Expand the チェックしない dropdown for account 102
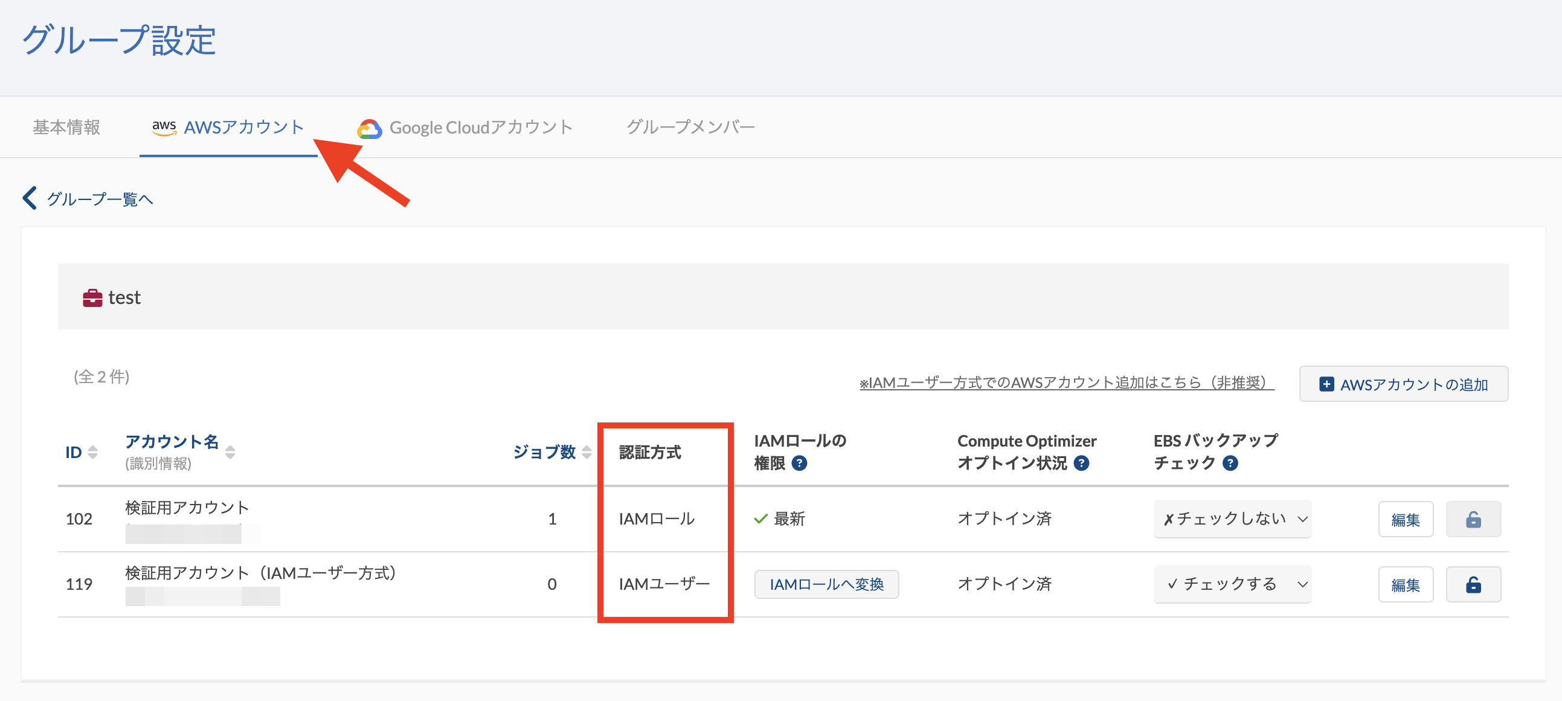The width and height of the screenshot is (1562, 701). (1232, 519)
